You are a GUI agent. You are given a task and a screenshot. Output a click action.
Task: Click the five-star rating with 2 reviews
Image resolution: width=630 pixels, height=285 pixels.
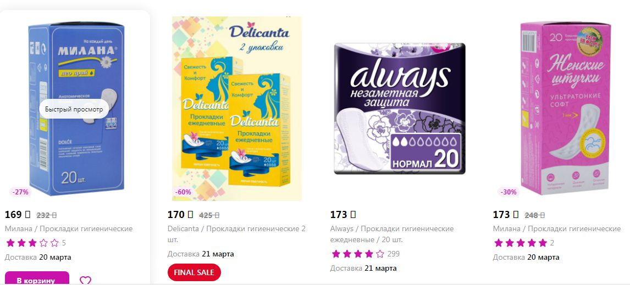524,243
